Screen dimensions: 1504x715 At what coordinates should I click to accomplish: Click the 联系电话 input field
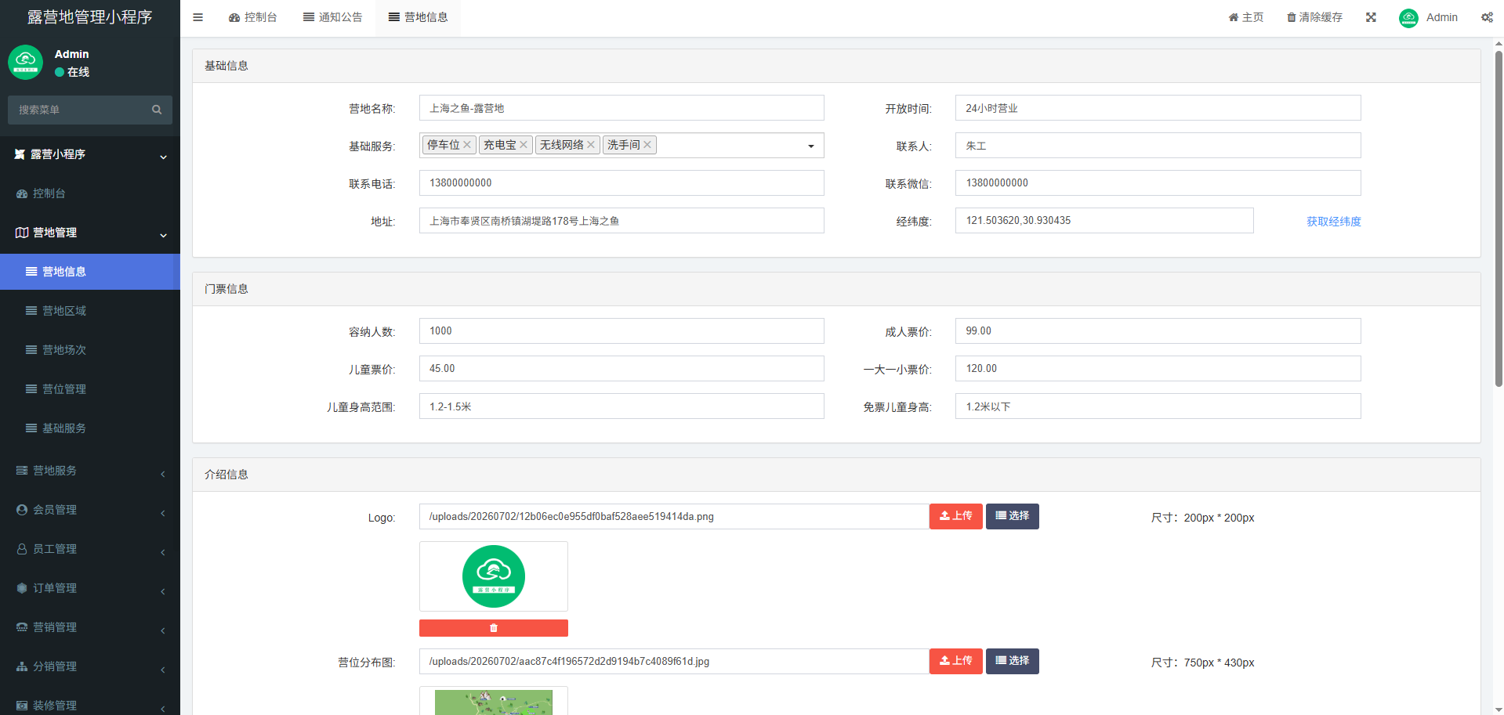pos(622,183)
